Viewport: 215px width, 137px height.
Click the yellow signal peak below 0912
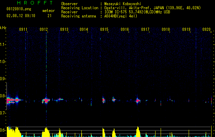tap(46, 132)
